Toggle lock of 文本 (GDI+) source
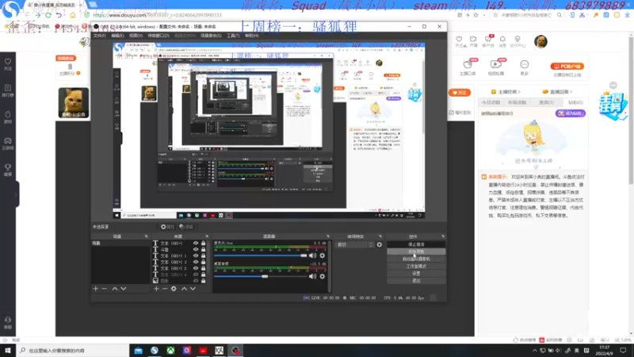The width and height of the screenshot is (634, 357). click(204, 244)
